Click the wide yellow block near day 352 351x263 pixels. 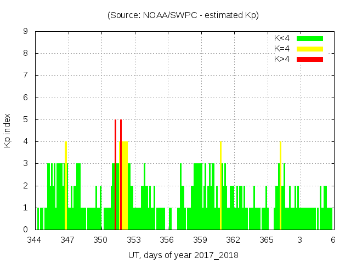[124, 186]
